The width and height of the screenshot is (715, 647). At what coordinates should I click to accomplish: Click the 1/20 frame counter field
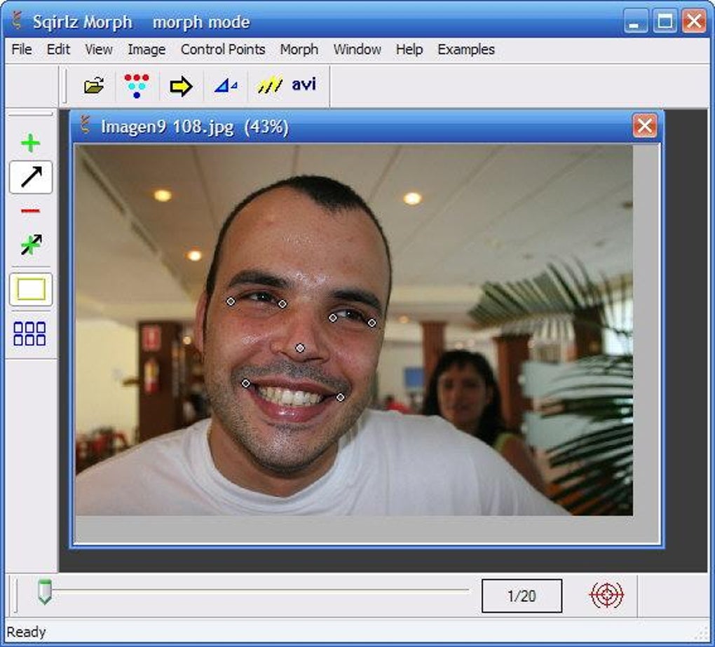(x=522, y=596)
